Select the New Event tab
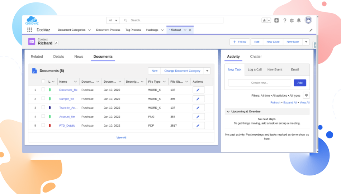Screen dimensions: 341x194 pyautogui.click(x=275, y=70)
